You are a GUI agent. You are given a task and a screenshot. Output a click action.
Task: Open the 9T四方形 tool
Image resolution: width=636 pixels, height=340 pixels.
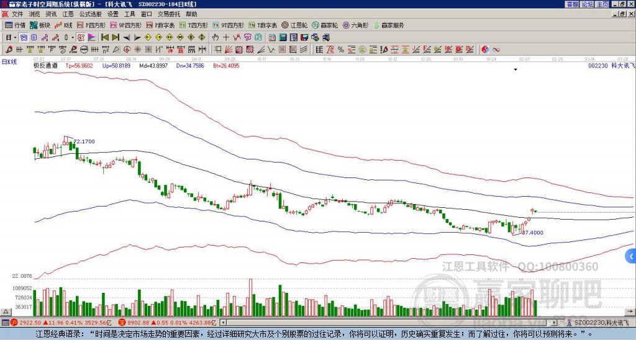228,25
